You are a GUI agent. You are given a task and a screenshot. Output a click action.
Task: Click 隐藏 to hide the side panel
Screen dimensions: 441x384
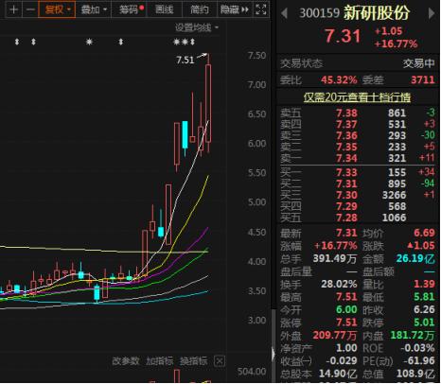pos(235,9)
